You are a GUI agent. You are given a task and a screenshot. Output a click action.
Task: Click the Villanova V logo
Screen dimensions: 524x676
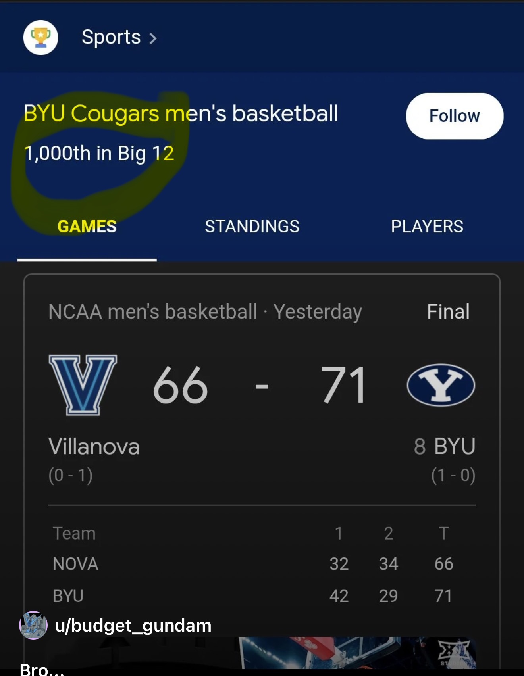coord(83,384)
